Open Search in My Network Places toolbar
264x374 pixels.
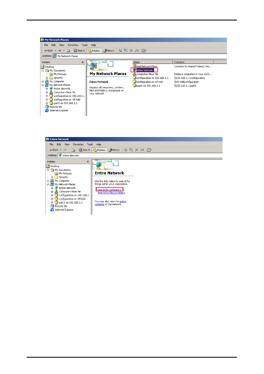pyautogui.click(x=79, y=51)
